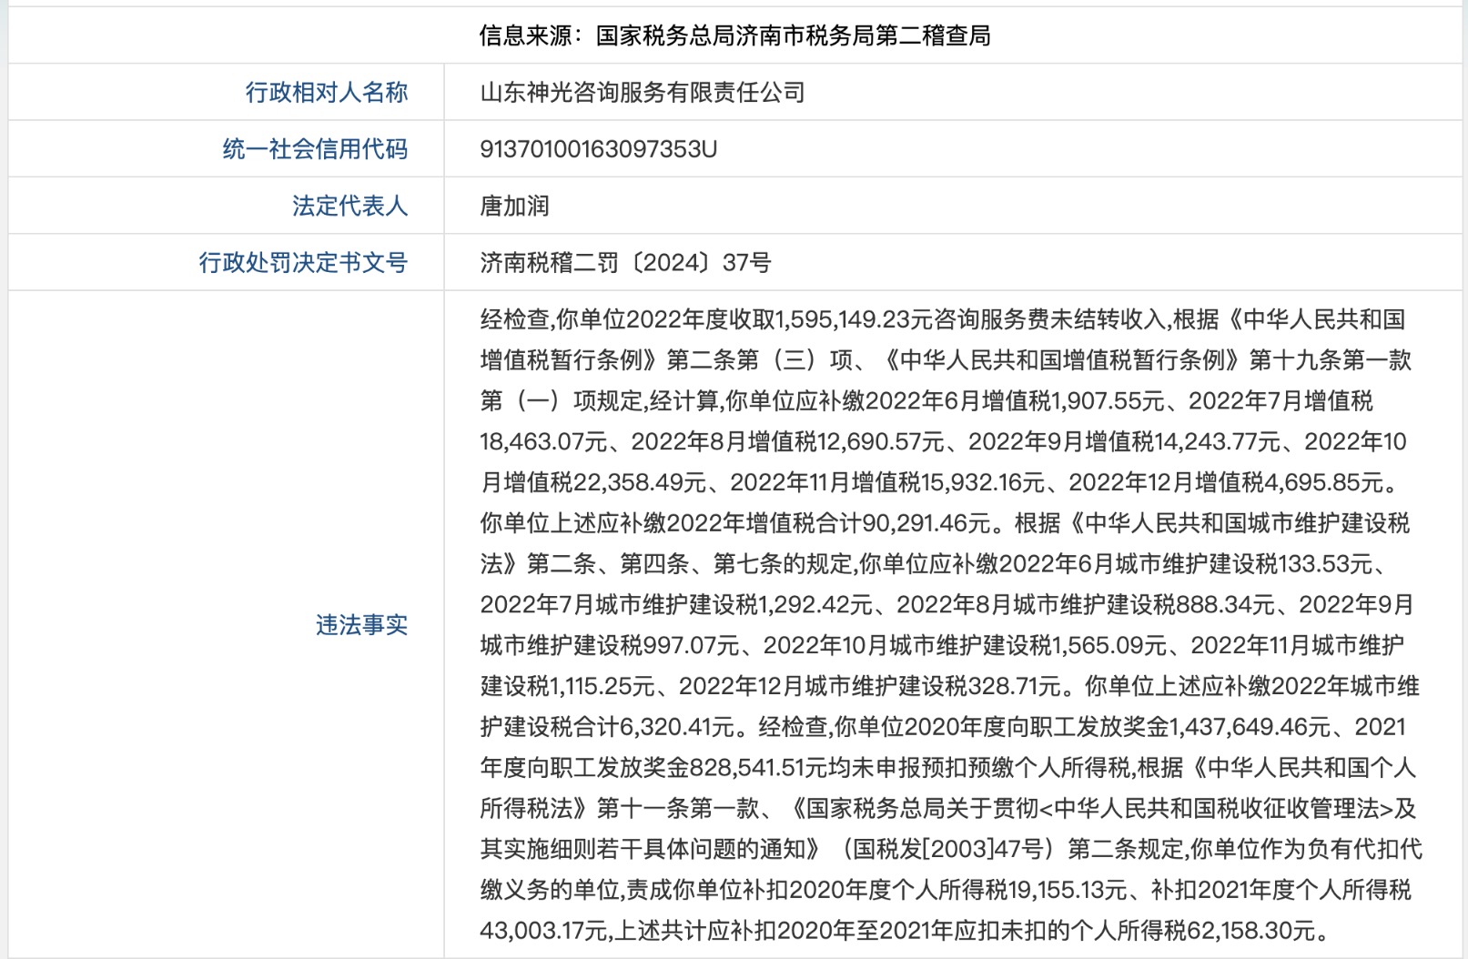Click document number '济南税稽二罚〔2024〕37号'
This screenshot has height=959, width=1468.
(x=625, y=262)
